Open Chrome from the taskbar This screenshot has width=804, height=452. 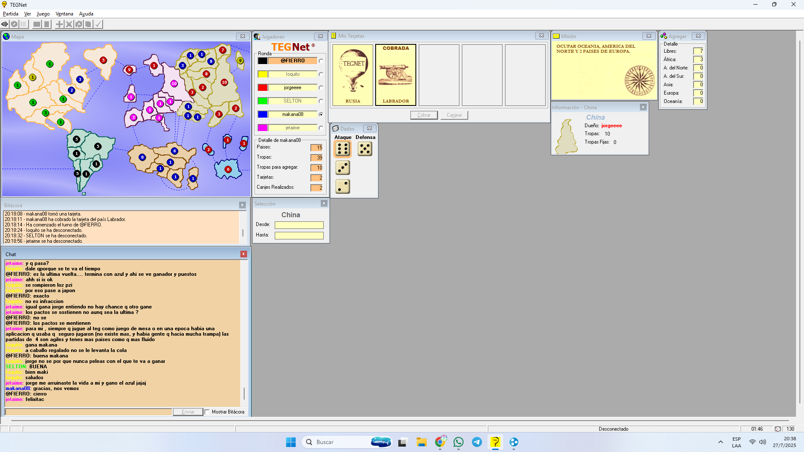click(440, 442)
